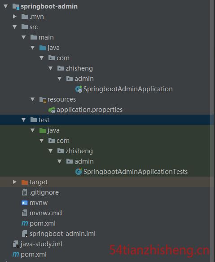Expand the .mvn folder arrow

[x=15, y=17]
